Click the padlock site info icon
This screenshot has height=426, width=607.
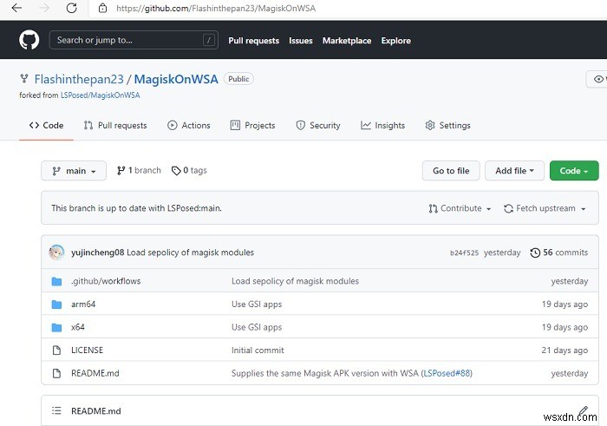pos(102,8)
